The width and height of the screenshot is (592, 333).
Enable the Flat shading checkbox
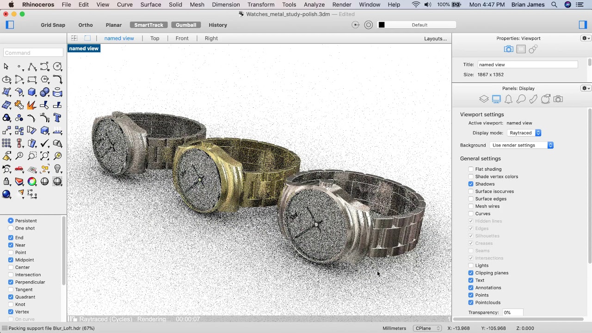click(471, 169)
